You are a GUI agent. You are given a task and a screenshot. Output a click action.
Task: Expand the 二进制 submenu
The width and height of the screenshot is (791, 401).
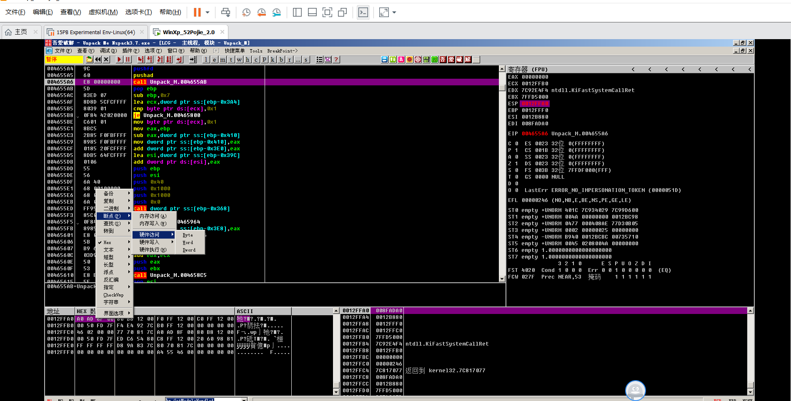[x=113, y=208]
